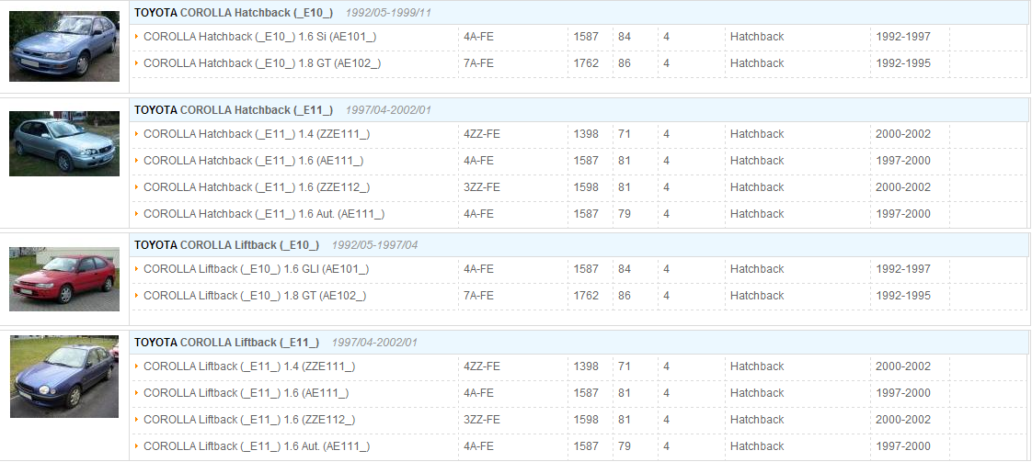Click 1398 displacement in Liftback E11 1.4 row
The height and width of the screenshot is (462, 1032).
[587, 366]
